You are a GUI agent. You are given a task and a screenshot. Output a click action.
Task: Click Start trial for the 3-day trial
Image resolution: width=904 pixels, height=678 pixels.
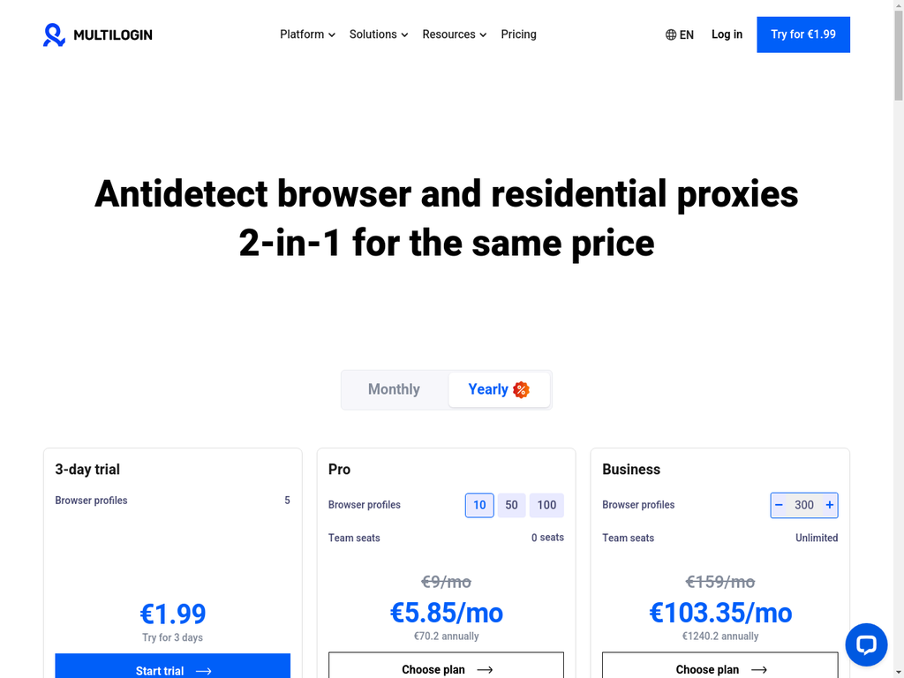(172, 671)
